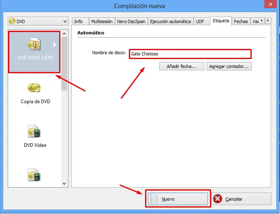Go to the Nero DiscSpan tab

(131, 21)
